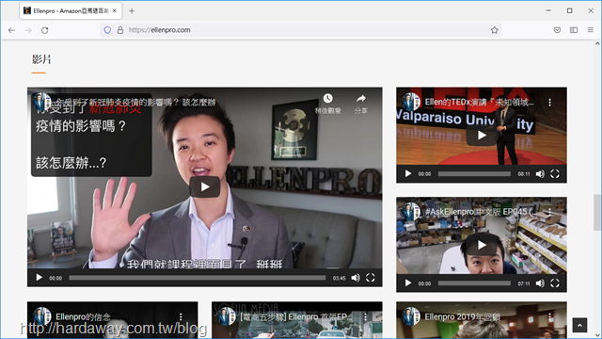Click the 影片 section heading
Image resolution: width=602 pixels, height=339 pixels.
(41, 59)
